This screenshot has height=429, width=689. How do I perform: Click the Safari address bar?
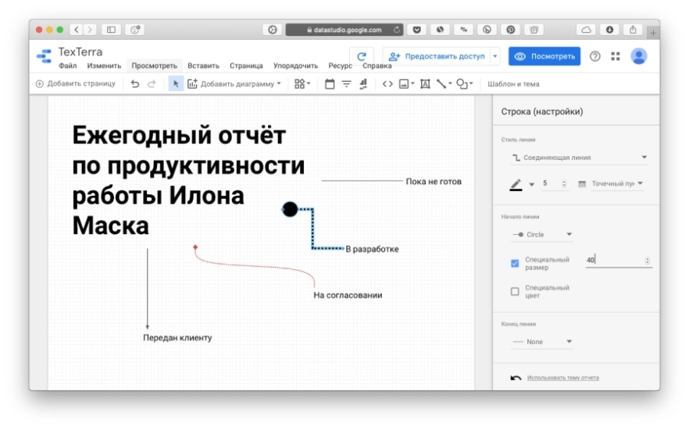pos(344,30)
